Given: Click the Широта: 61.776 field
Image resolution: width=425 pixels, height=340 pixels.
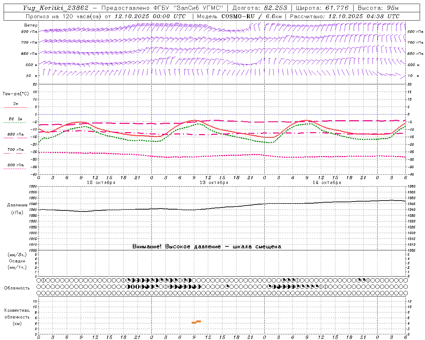Looking at the screenshot, I should click(322, 8).
